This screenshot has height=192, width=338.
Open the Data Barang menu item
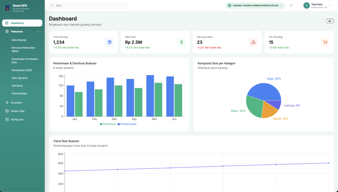19,40
